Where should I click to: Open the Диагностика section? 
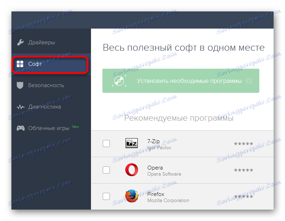pyautogui.click(x=51, y=107)
